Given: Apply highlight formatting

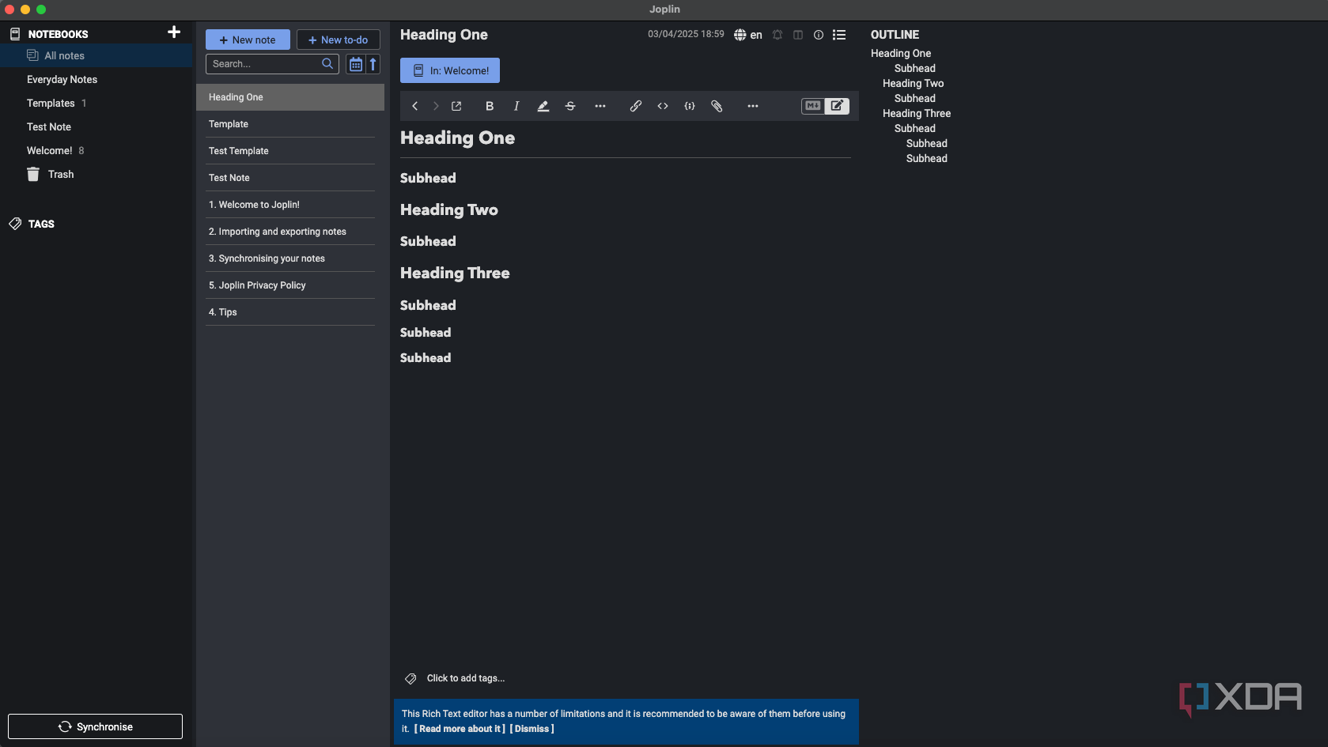Looking at the screenshot, I should pos(543,106).
